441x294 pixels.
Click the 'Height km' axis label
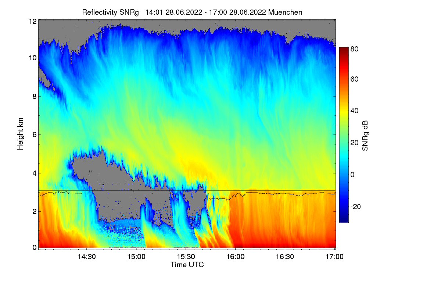click(20, 134)
